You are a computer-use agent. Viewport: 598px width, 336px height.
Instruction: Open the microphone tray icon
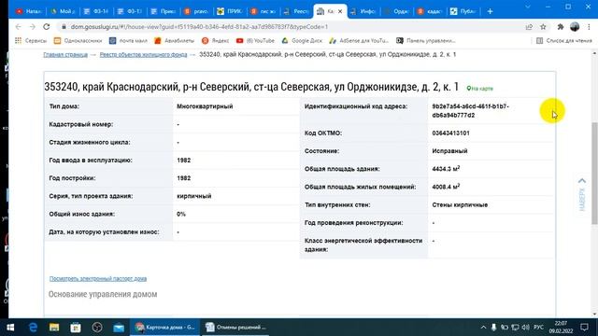point(493,328)
